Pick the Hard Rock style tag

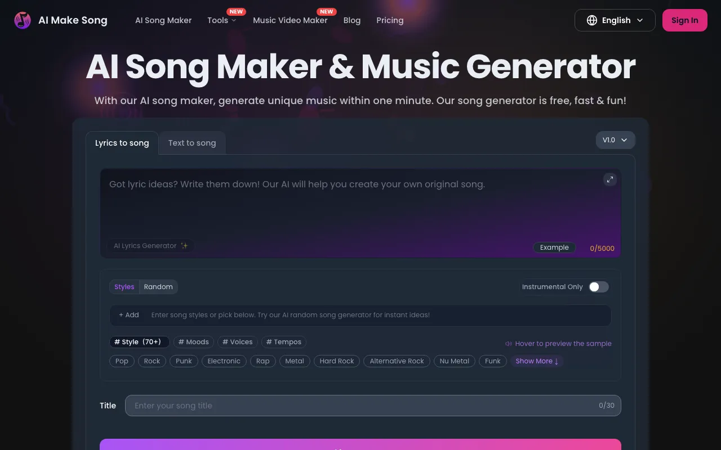337,361
